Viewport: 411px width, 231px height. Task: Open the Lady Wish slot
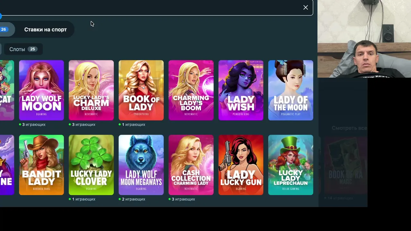tap(241, 90)
